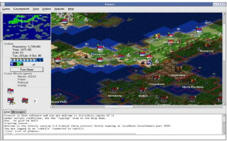Click the Smederevo city flag

[143, 54]
